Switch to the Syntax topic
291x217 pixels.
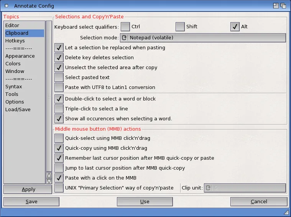pyautogui.click(x=13, y=87)
